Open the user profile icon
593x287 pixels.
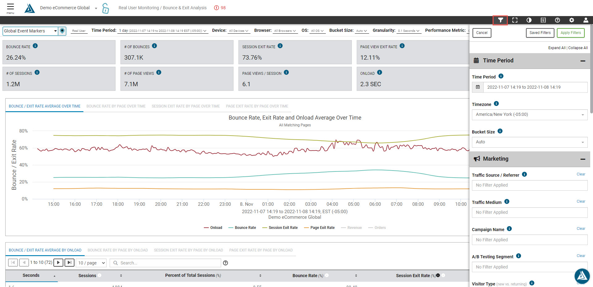(586, 20)
